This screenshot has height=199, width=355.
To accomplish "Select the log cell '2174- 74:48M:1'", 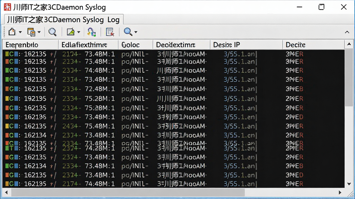I will pos(88,184).
